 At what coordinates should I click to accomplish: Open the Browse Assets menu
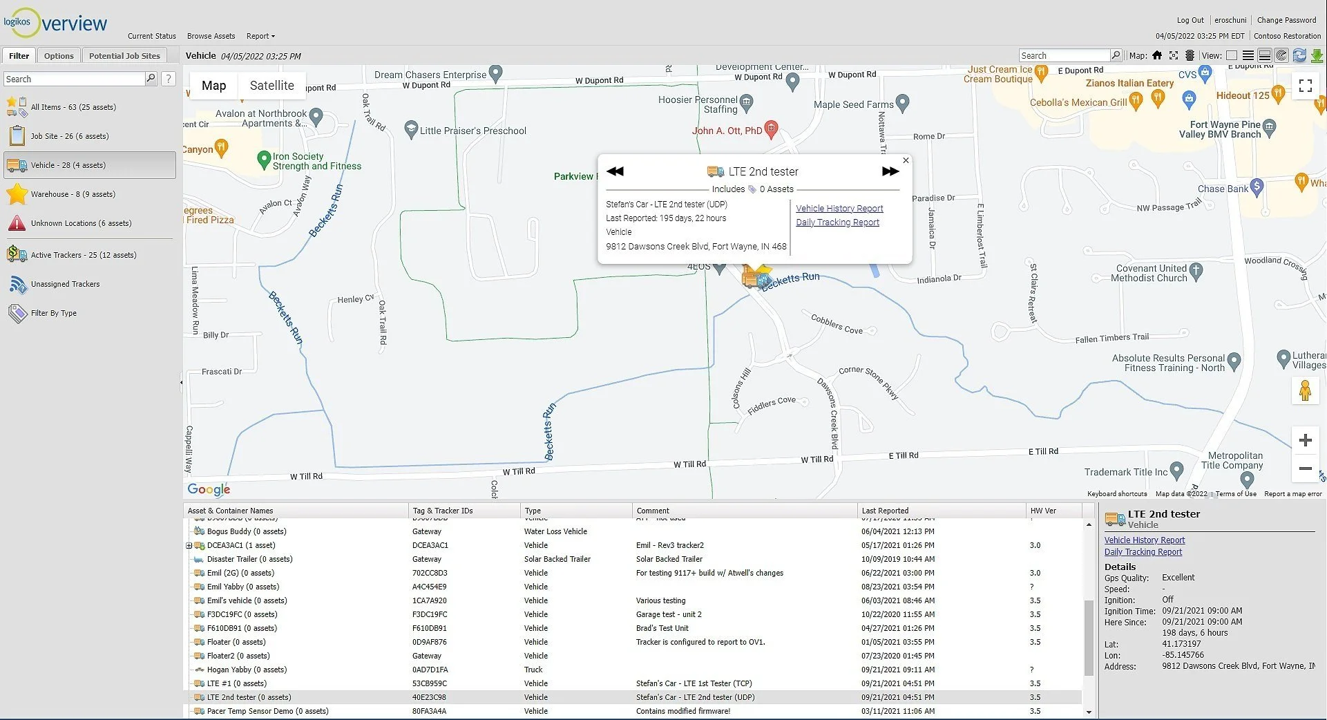coord(211,36)
